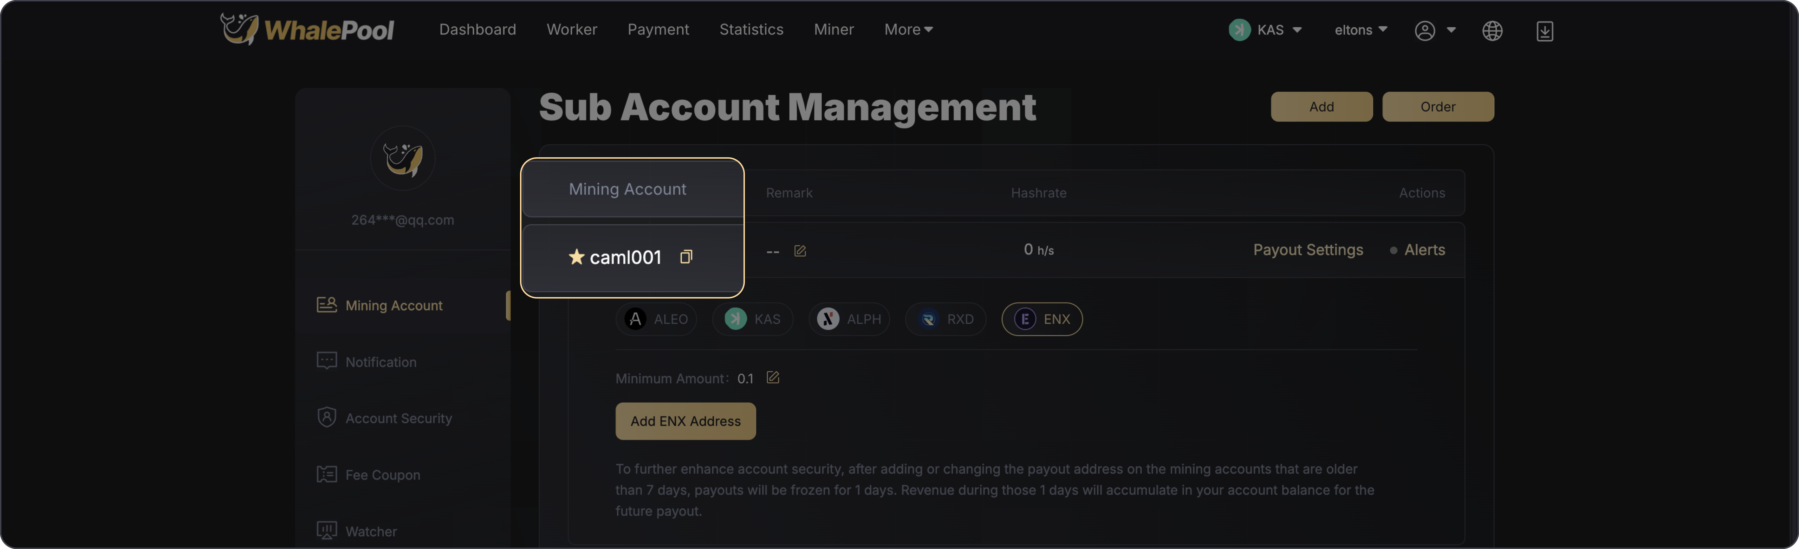The width and height of the screenshot is (1799, 549).
Task: Go to the Dashboard page
Action: click(x=478, y=29)
